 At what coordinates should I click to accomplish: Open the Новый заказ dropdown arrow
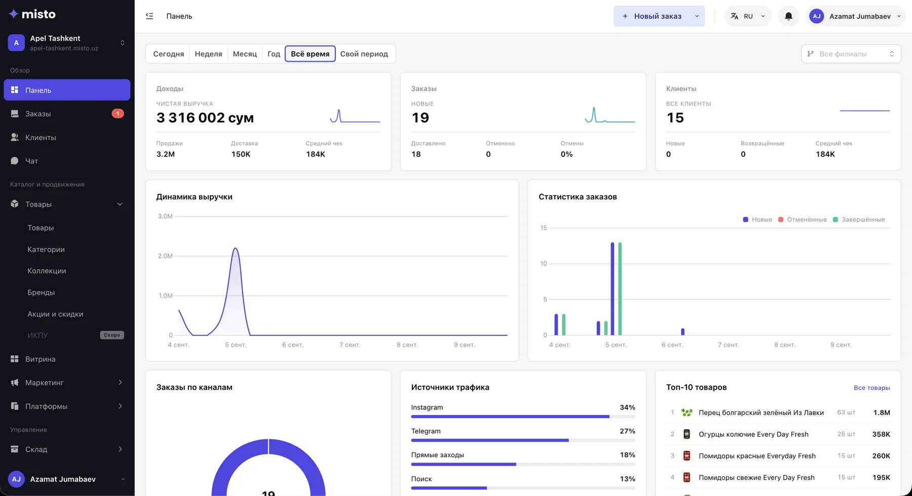click(x=697, y=16)
